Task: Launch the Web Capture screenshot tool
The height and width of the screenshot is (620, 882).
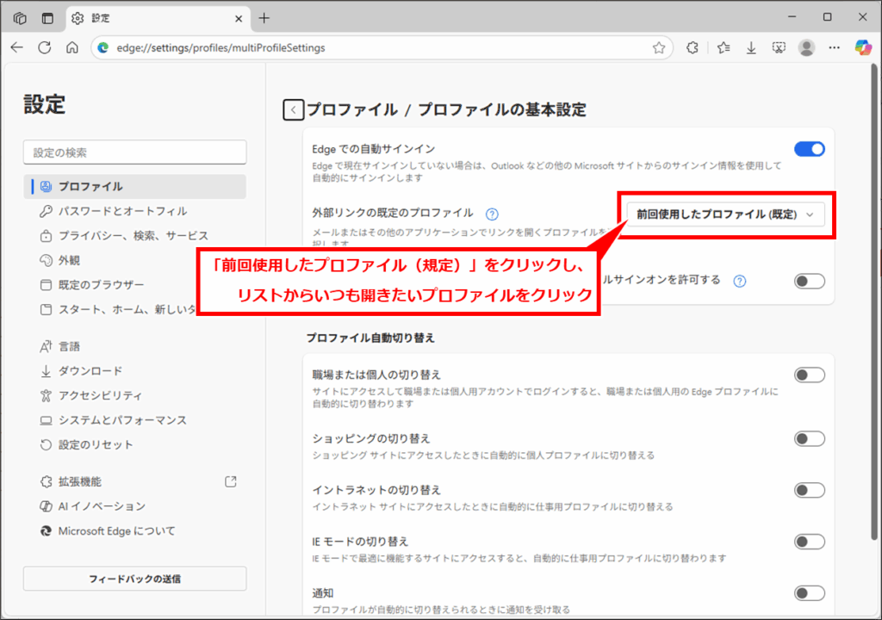Action: point(779,47)
